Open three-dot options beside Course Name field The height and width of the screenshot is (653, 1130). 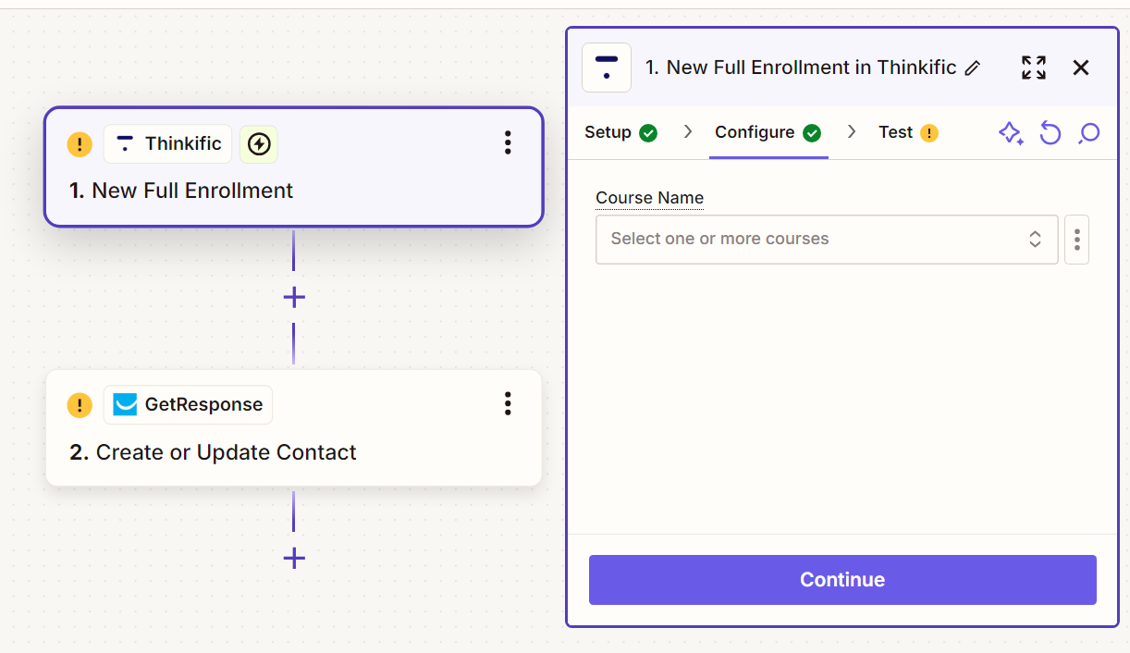[1076, 239]
